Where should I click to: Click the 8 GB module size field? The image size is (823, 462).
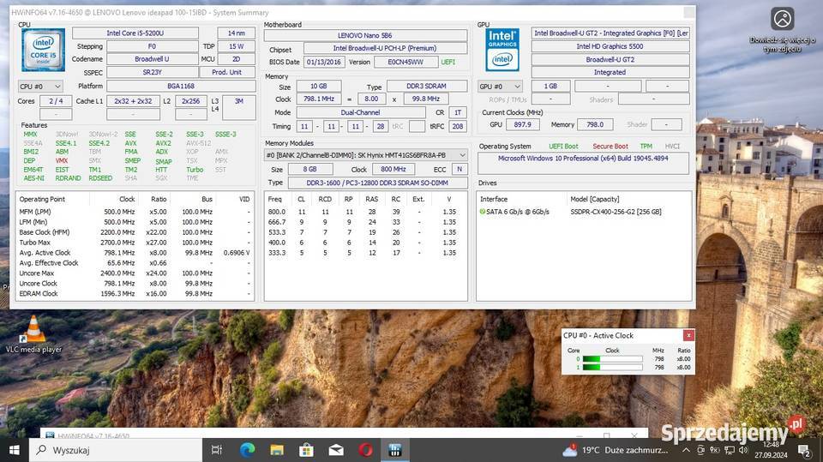coord(309,169)
